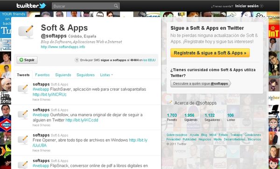Screen dimensions: 280x169
Task: Click the search magnifier icon
Action: point(116,6)
